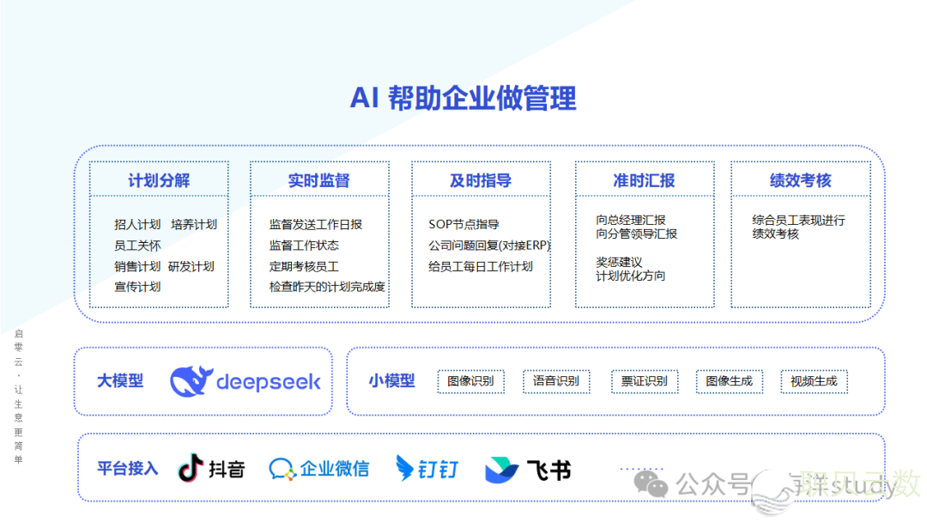Select the 及时指导 column header

click(481, 180)
